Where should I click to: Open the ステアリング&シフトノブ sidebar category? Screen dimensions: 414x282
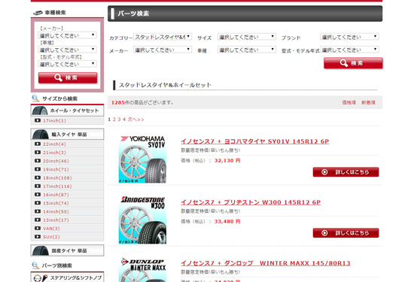(x=67, y=277)
